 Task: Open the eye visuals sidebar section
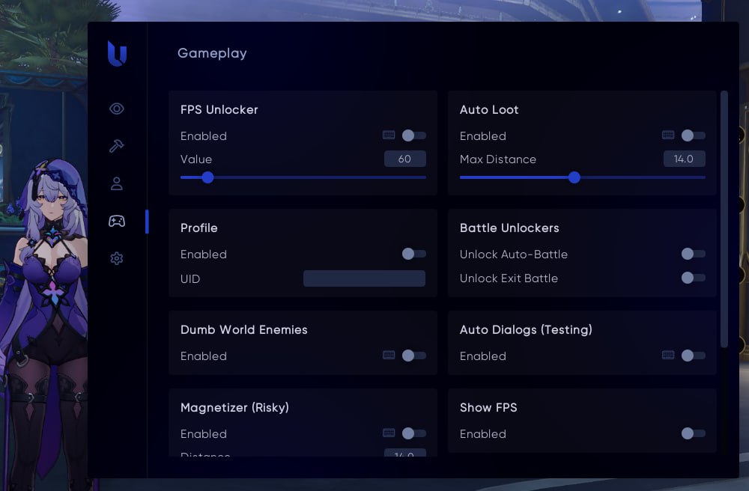coord(116,109)
